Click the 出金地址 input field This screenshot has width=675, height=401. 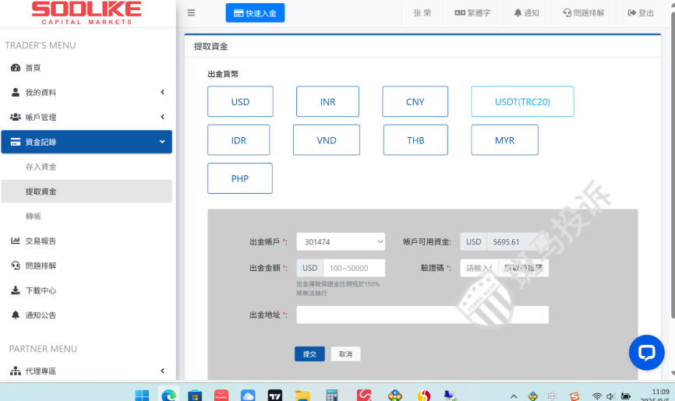click(422, 315)
